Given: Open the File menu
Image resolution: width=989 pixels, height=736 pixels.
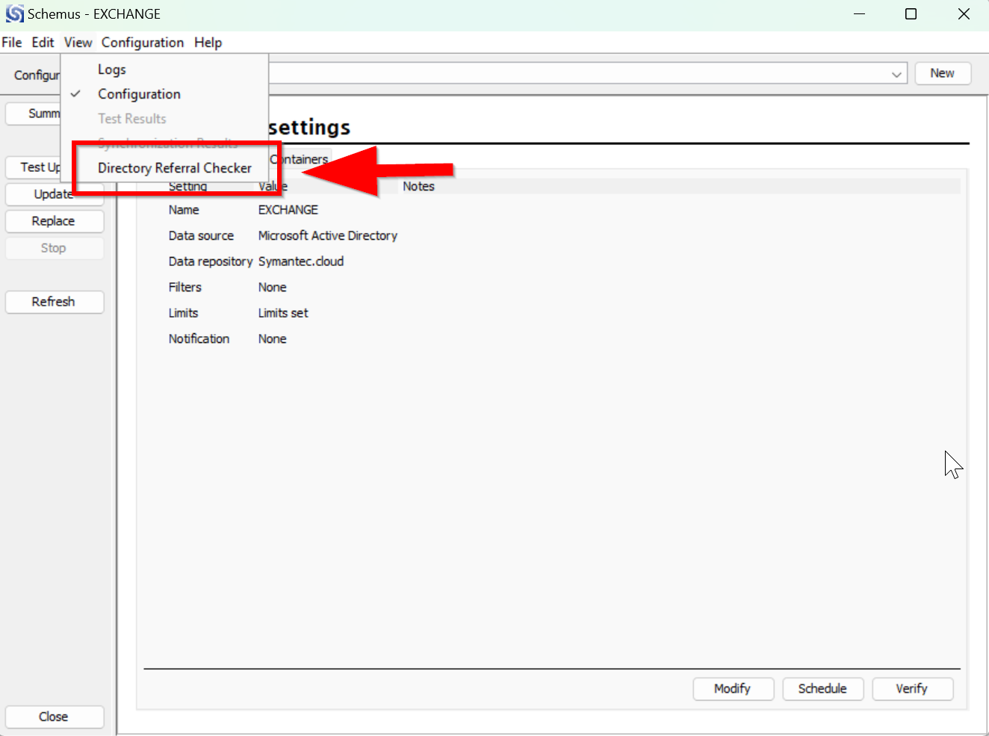Looking at the screenshot, I should tap(12, 43).
